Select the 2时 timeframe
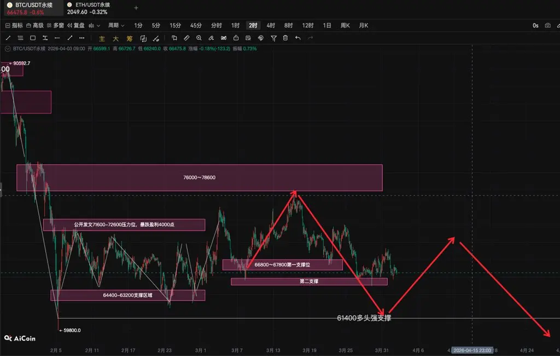This screenshot has width=560, height=356. [x=253, y=25]
